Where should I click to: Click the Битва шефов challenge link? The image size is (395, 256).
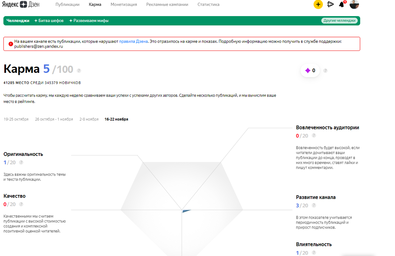click(x=49, y=20)
